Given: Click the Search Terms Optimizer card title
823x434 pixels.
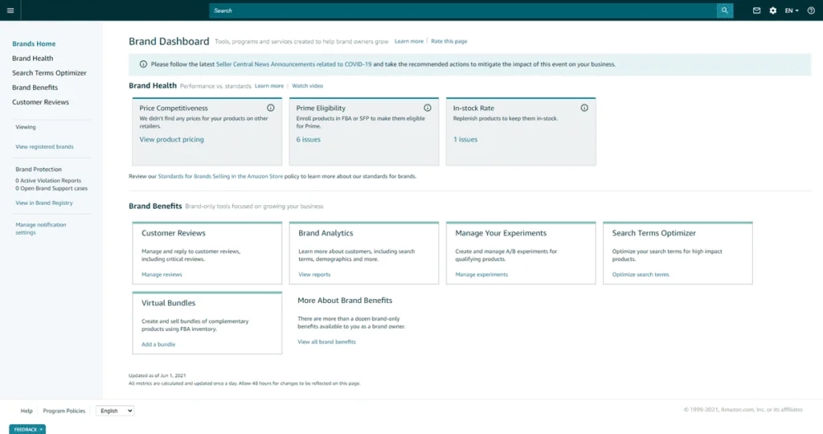Looking at the screenshot, I should click(653, 233).
